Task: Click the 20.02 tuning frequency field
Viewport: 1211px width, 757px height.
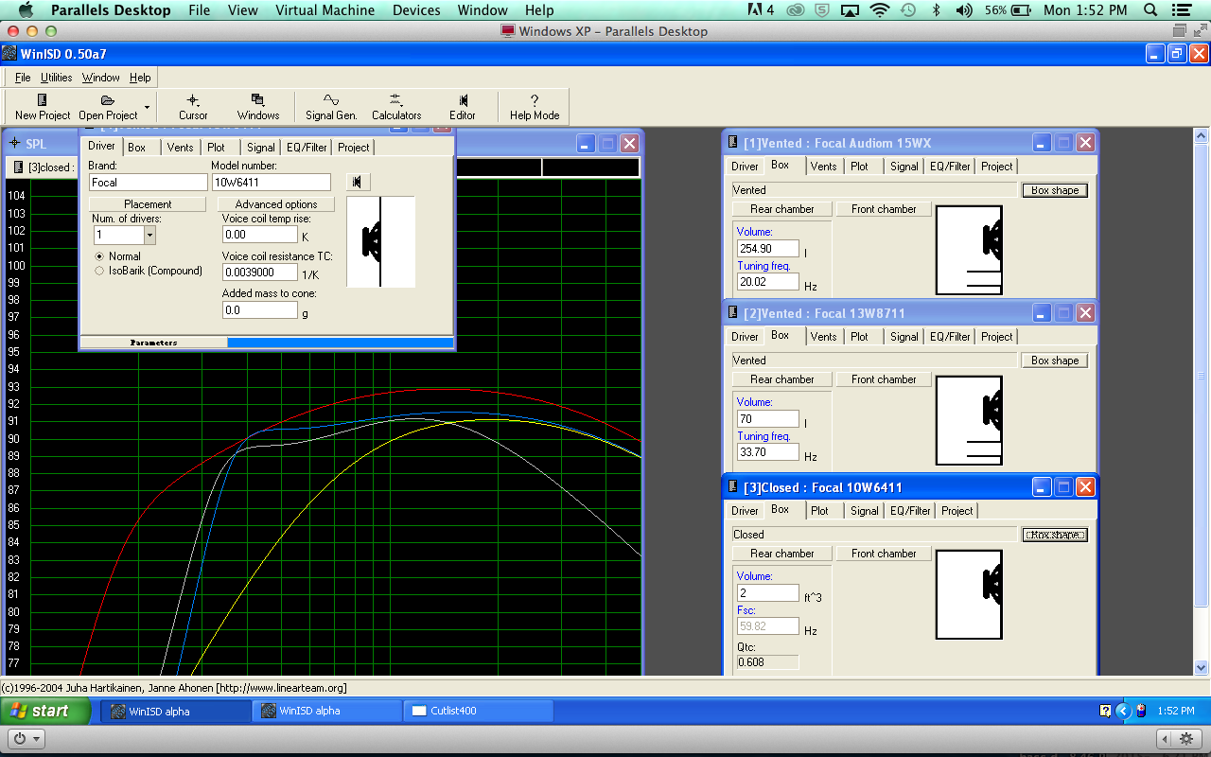Action: pos(768,282)
